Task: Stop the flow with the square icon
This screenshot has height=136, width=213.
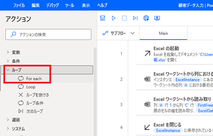Action: (124, 18)
